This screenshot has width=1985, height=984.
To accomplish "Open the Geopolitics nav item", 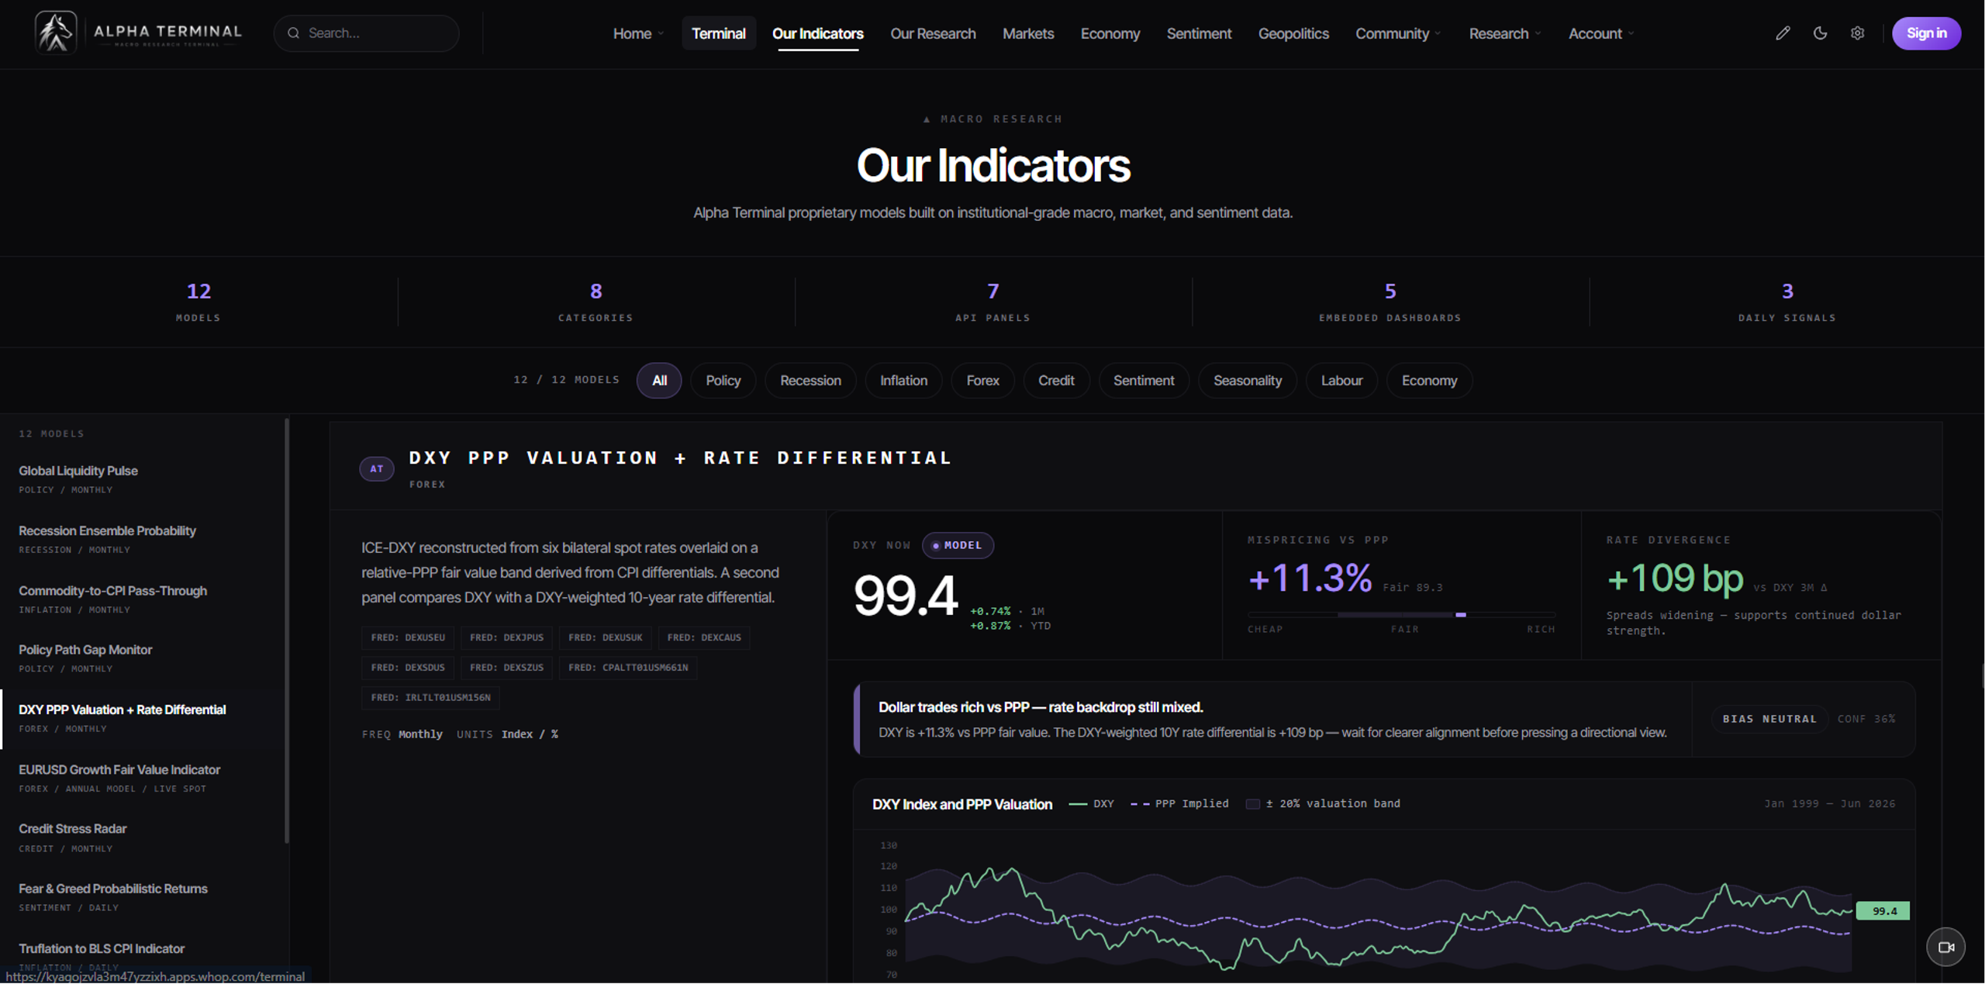I will pos(1293,33).
